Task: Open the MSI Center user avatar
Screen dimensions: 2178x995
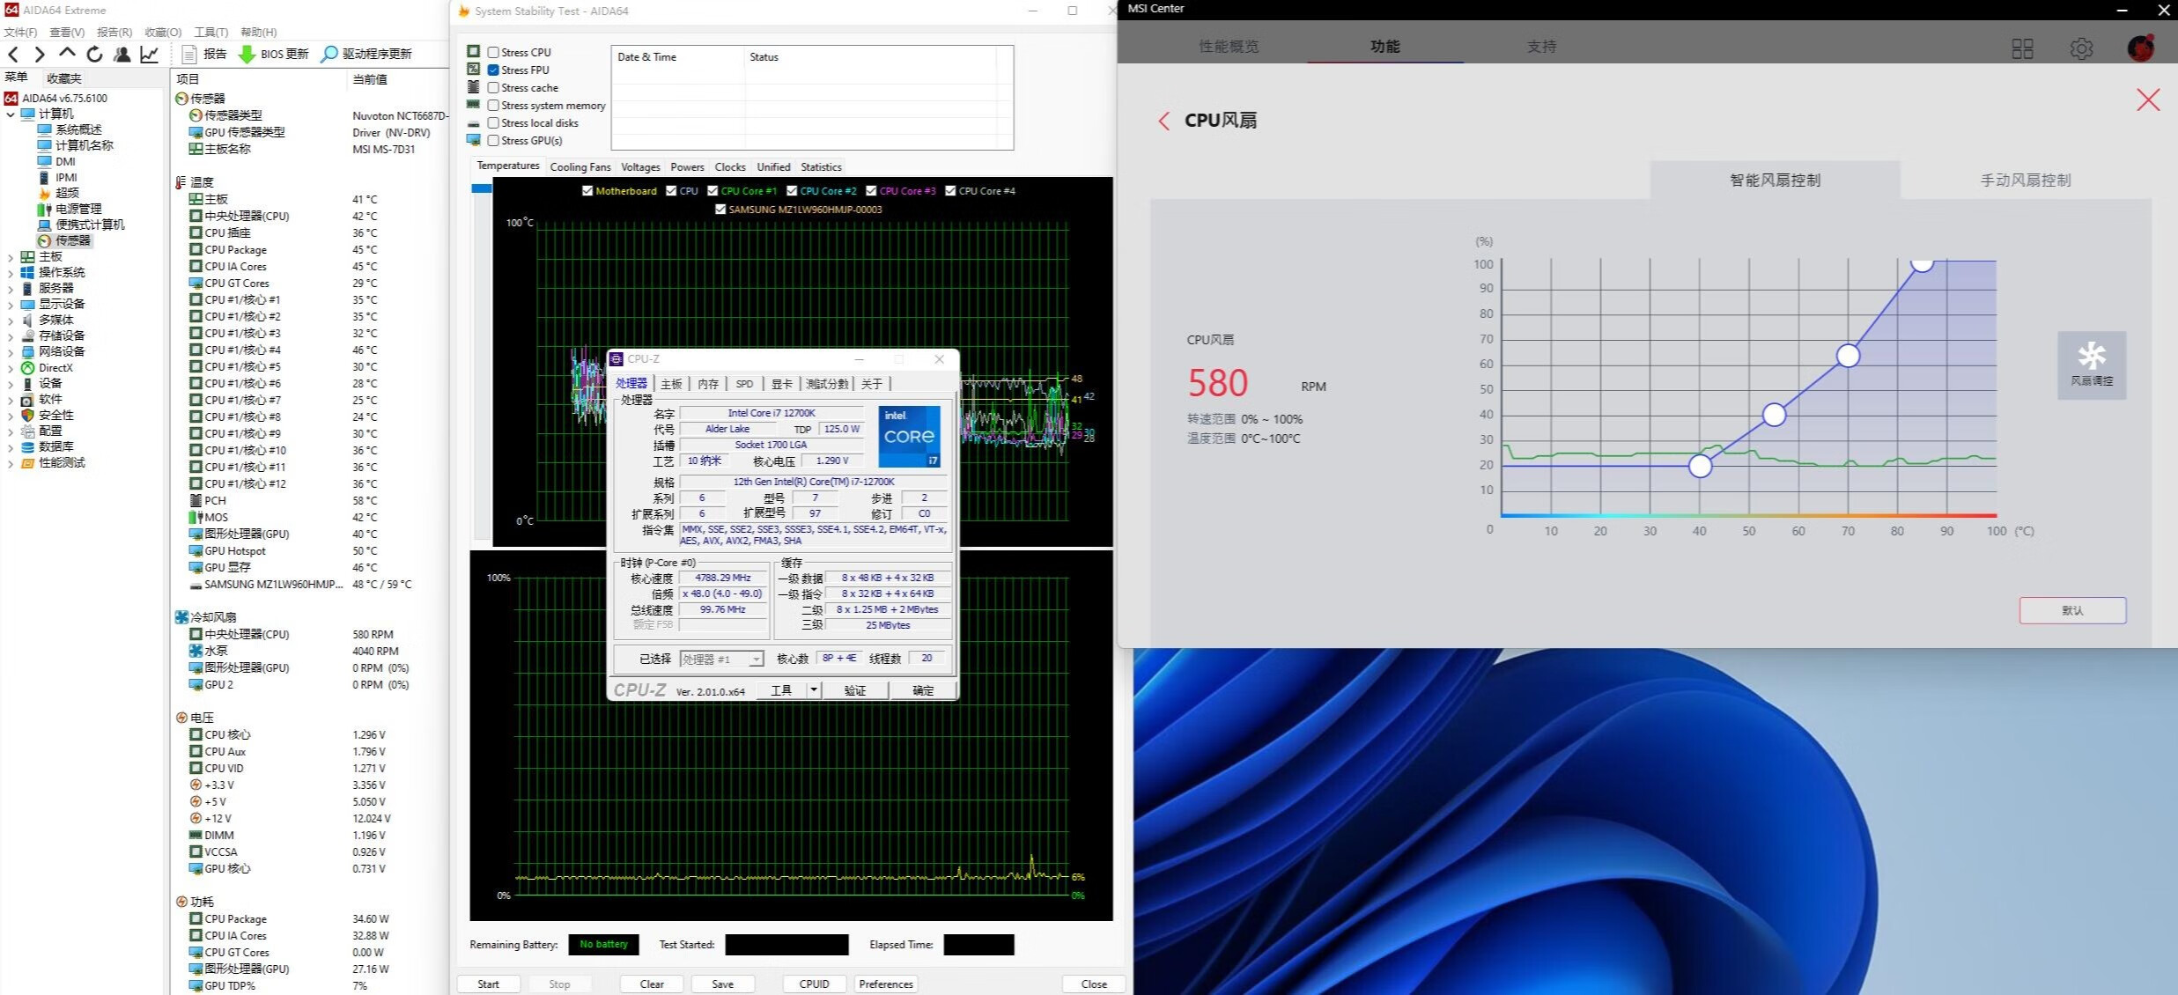Action: 2141,48
